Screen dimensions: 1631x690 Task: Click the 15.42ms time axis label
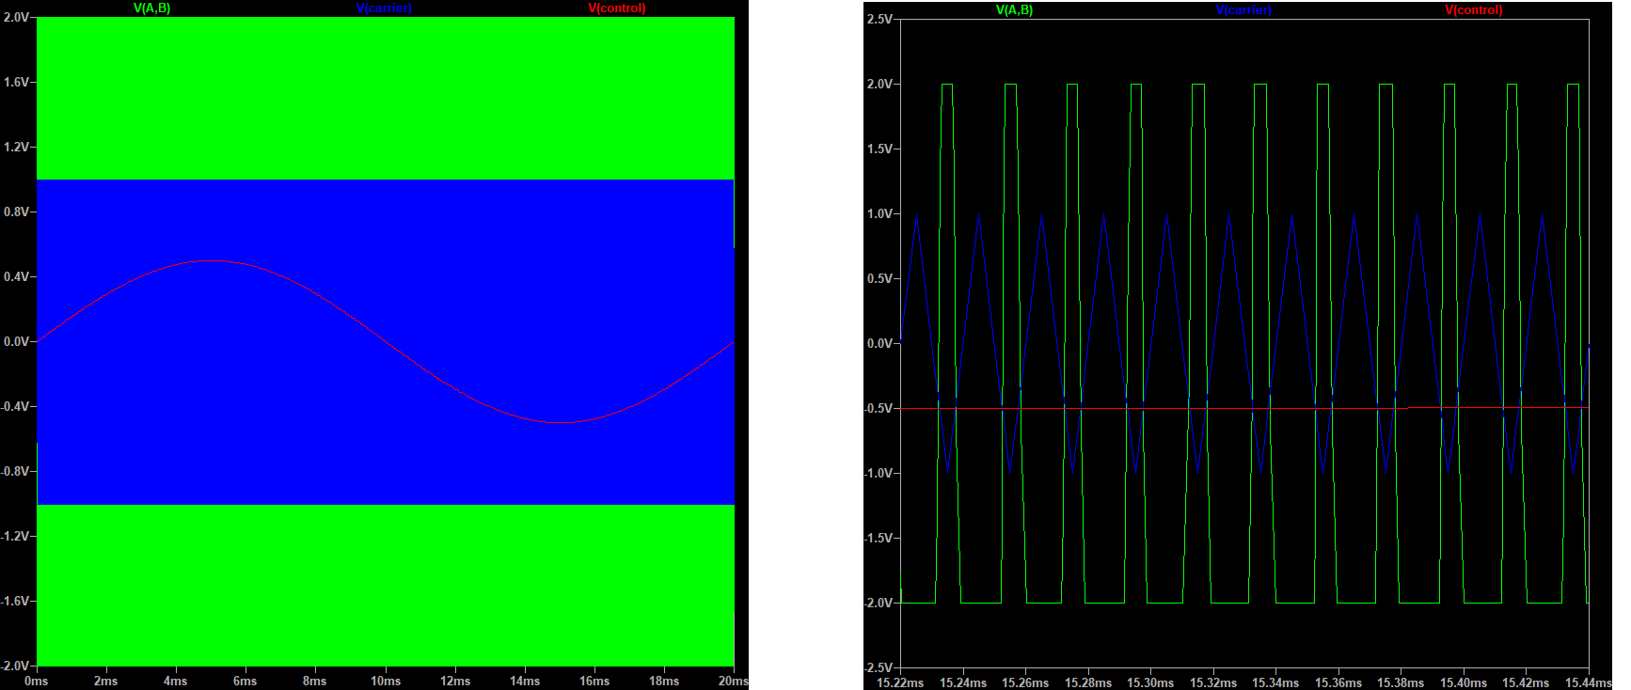[x=1526, y=682]
